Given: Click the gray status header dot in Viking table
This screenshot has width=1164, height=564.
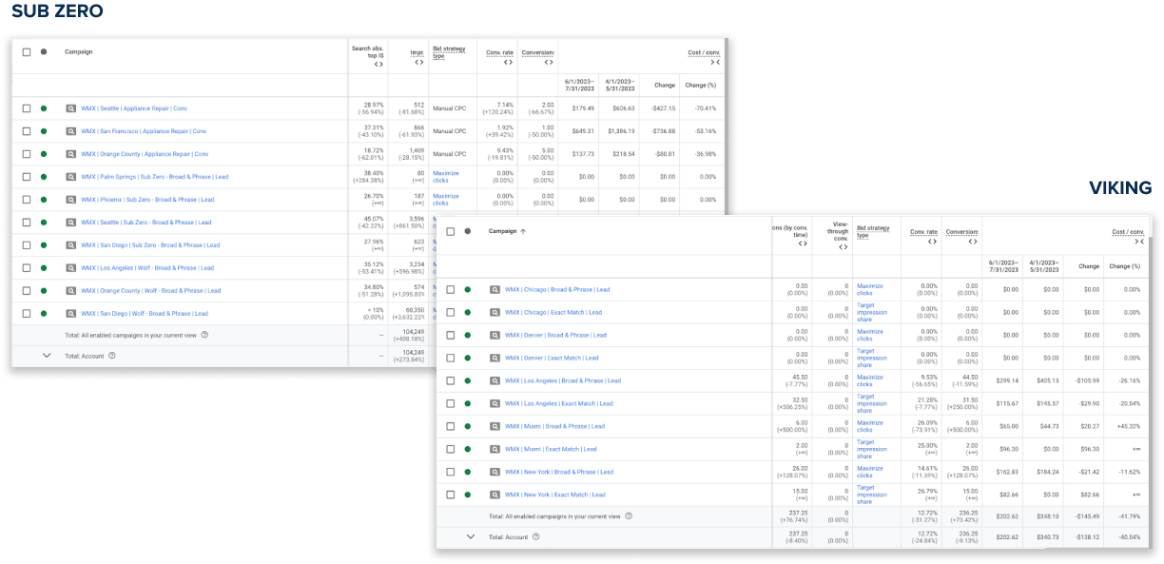Looking at the screenshot, I should pyautogui.click(x=468, y=231).
